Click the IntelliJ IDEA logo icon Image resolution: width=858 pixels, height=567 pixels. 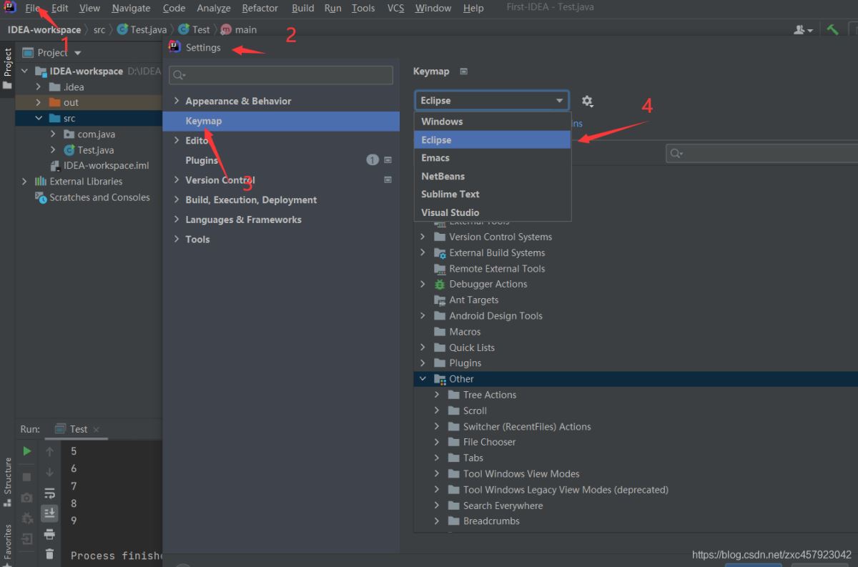pyautogui.click(x=10, y=8)
